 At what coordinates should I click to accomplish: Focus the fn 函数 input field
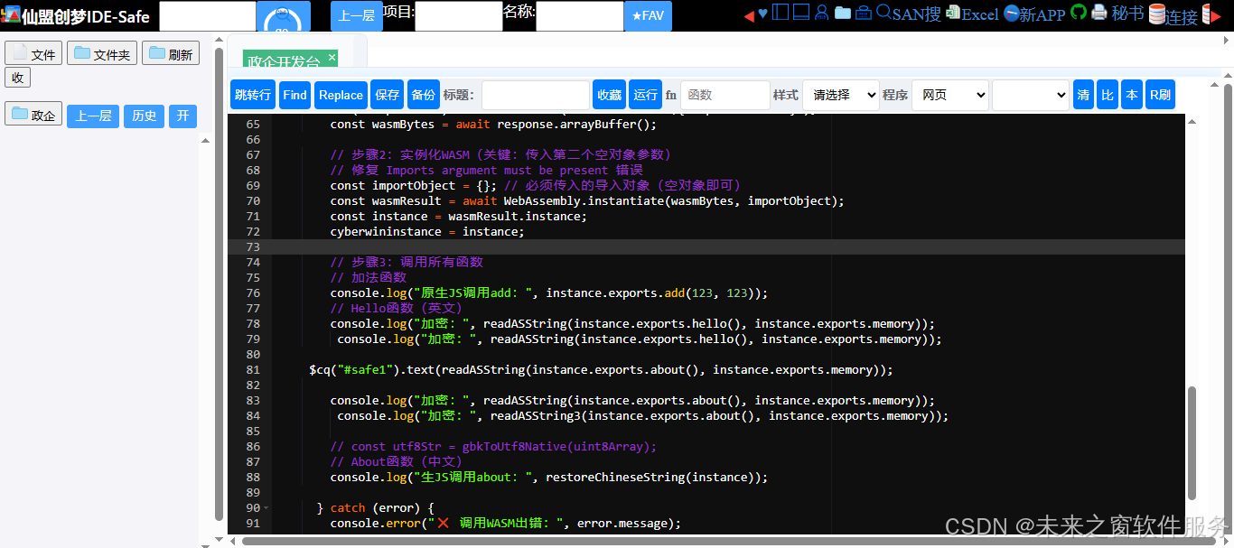(725, 95)
